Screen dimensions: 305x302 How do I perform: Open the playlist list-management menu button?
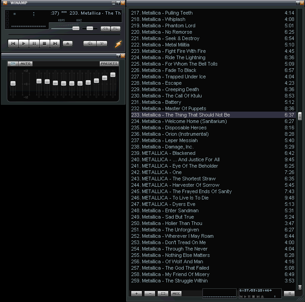pyautogui.click(x=288, y=294)
